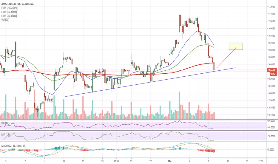Click the 1590.00 price axis label
This screenshot has height=164, width=278.
272,100
